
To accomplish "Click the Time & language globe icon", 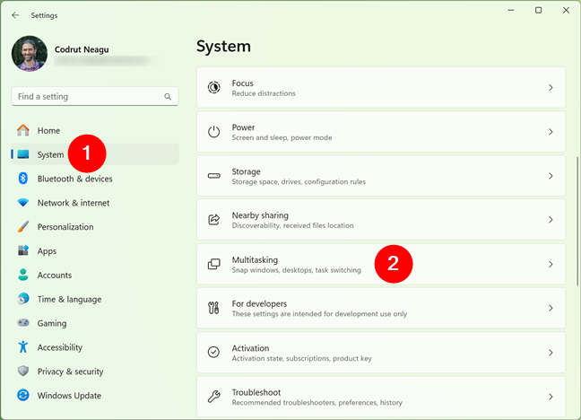I will pyautogui.click(x=23, y=299).
